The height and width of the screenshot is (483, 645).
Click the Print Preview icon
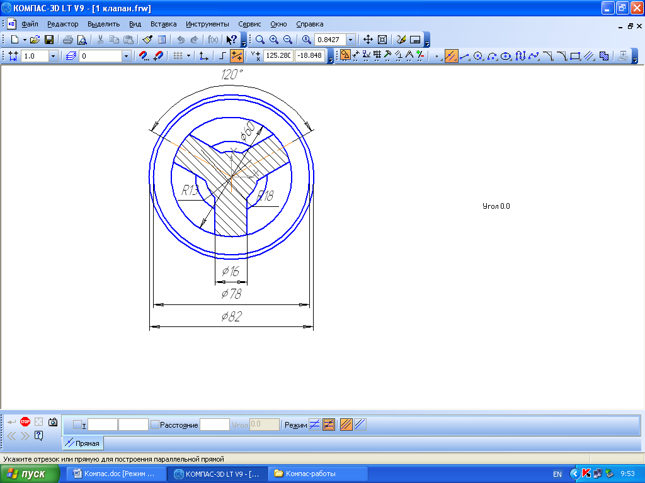tap(81, 40)
